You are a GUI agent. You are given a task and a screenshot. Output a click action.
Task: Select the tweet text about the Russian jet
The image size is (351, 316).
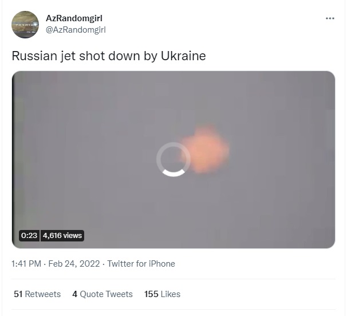pyautogui.click(x=109, y=56)
